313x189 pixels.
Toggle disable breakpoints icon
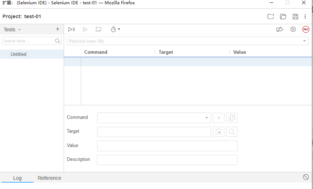(280, 30)
